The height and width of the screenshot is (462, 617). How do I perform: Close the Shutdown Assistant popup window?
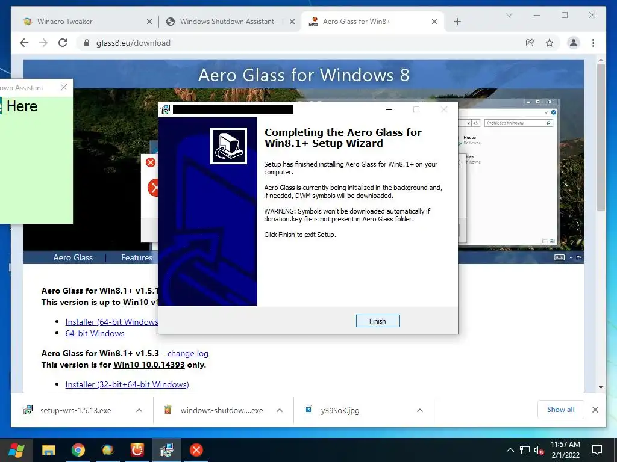click(64, 88)
